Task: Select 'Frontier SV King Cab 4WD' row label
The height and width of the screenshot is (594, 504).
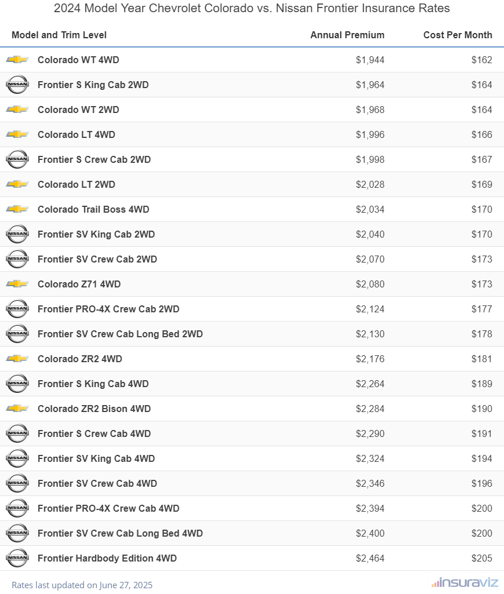Action: coord(96,459)
